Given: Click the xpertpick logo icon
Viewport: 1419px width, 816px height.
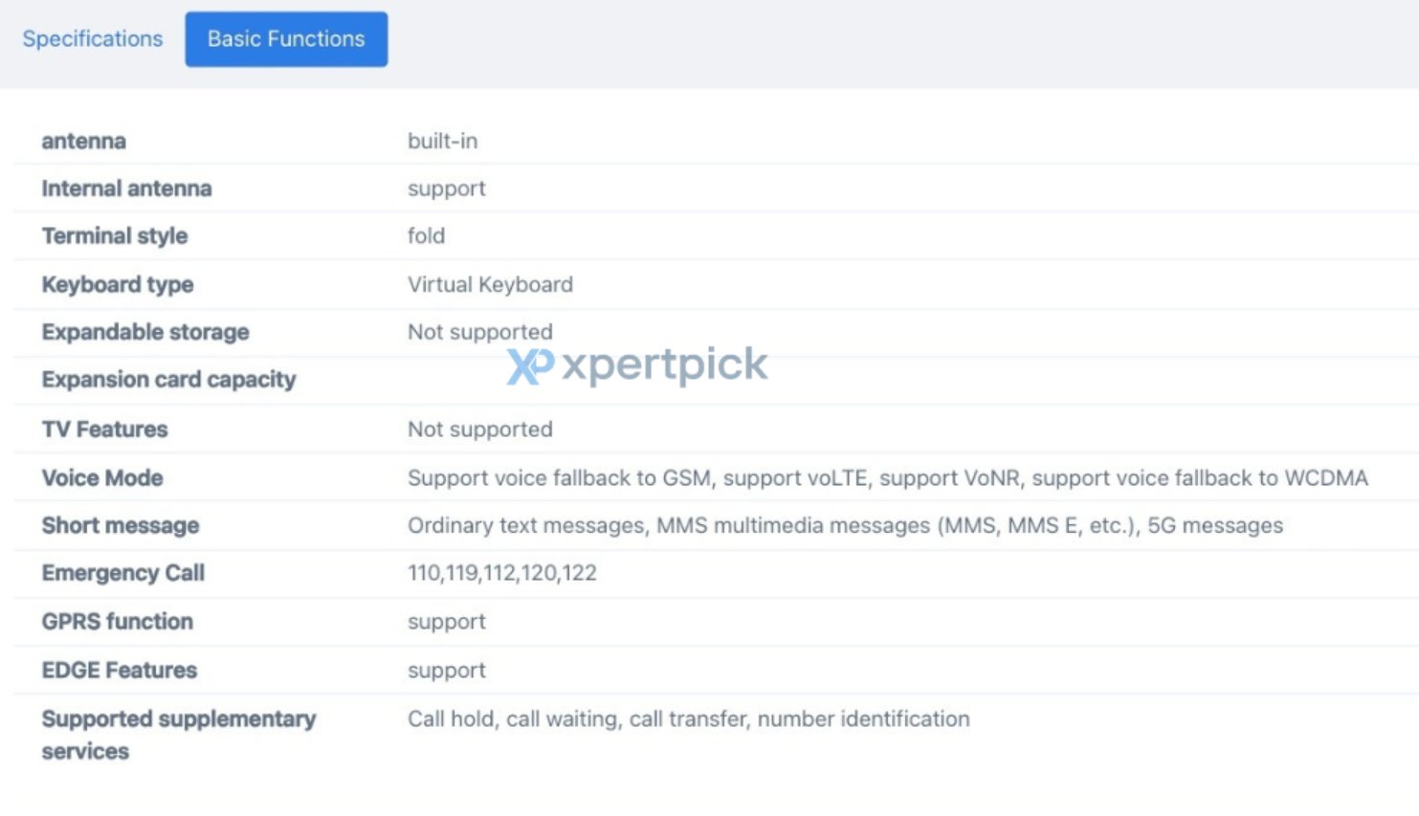Looking at the screenshot, I should (530, 365).
